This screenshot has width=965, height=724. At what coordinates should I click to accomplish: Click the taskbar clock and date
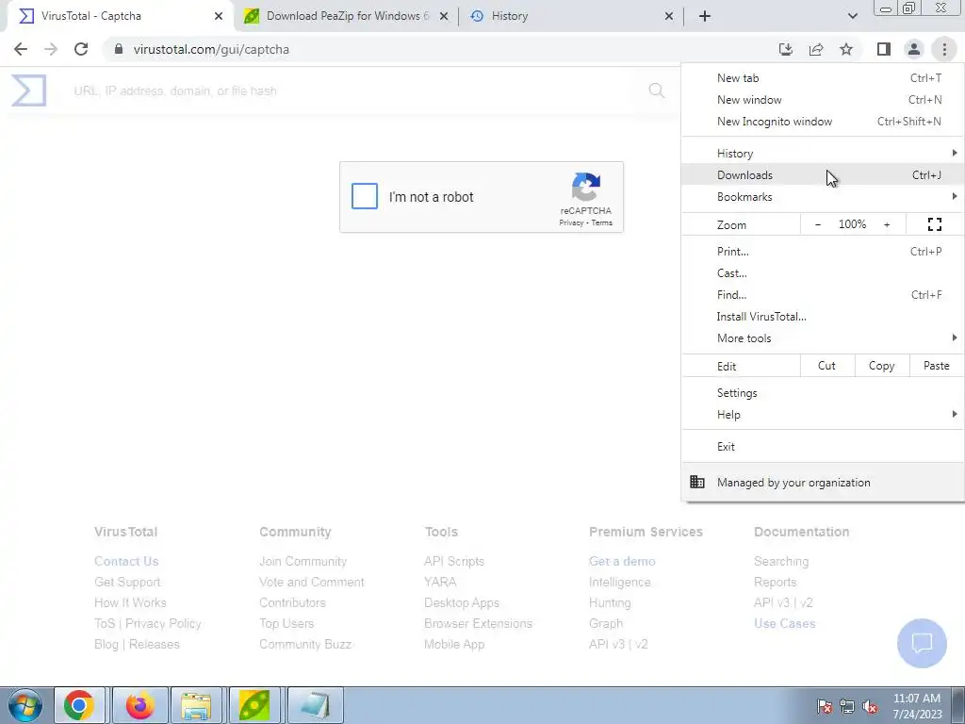pos(916,706)
